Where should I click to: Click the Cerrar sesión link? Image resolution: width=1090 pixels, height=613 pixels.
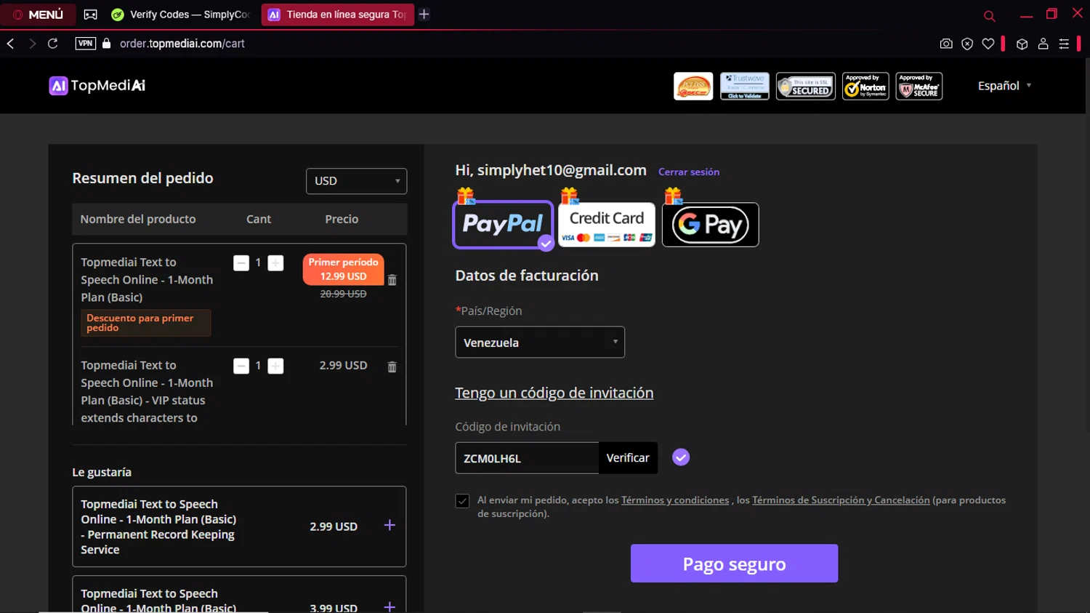click(x=689, y=172)
